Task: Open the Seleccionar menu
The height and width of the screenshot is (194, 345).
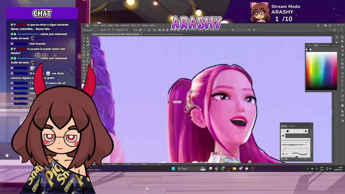Action: (125, 25)
